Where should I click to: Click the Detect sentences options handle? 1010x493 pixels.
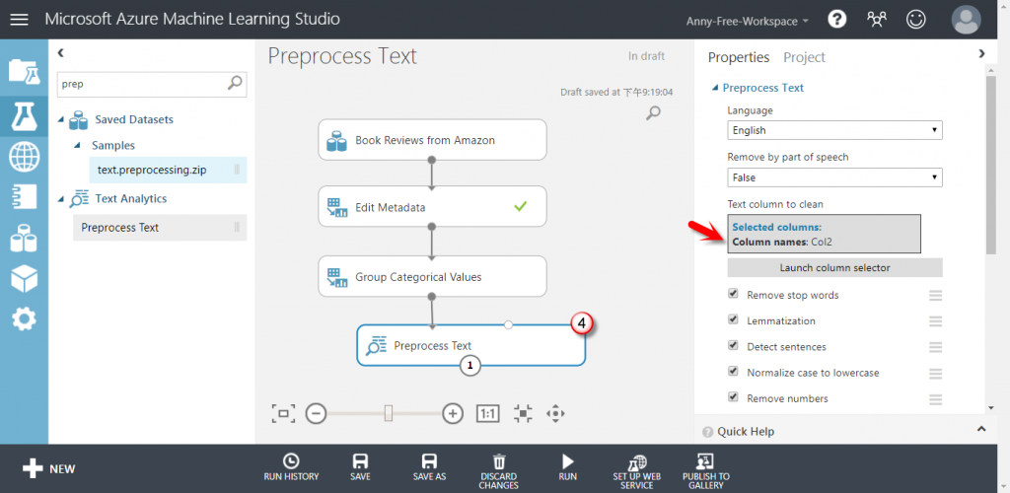[935, 347]
